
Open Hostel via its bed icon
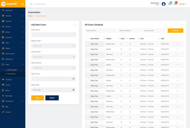coord(3,85)
